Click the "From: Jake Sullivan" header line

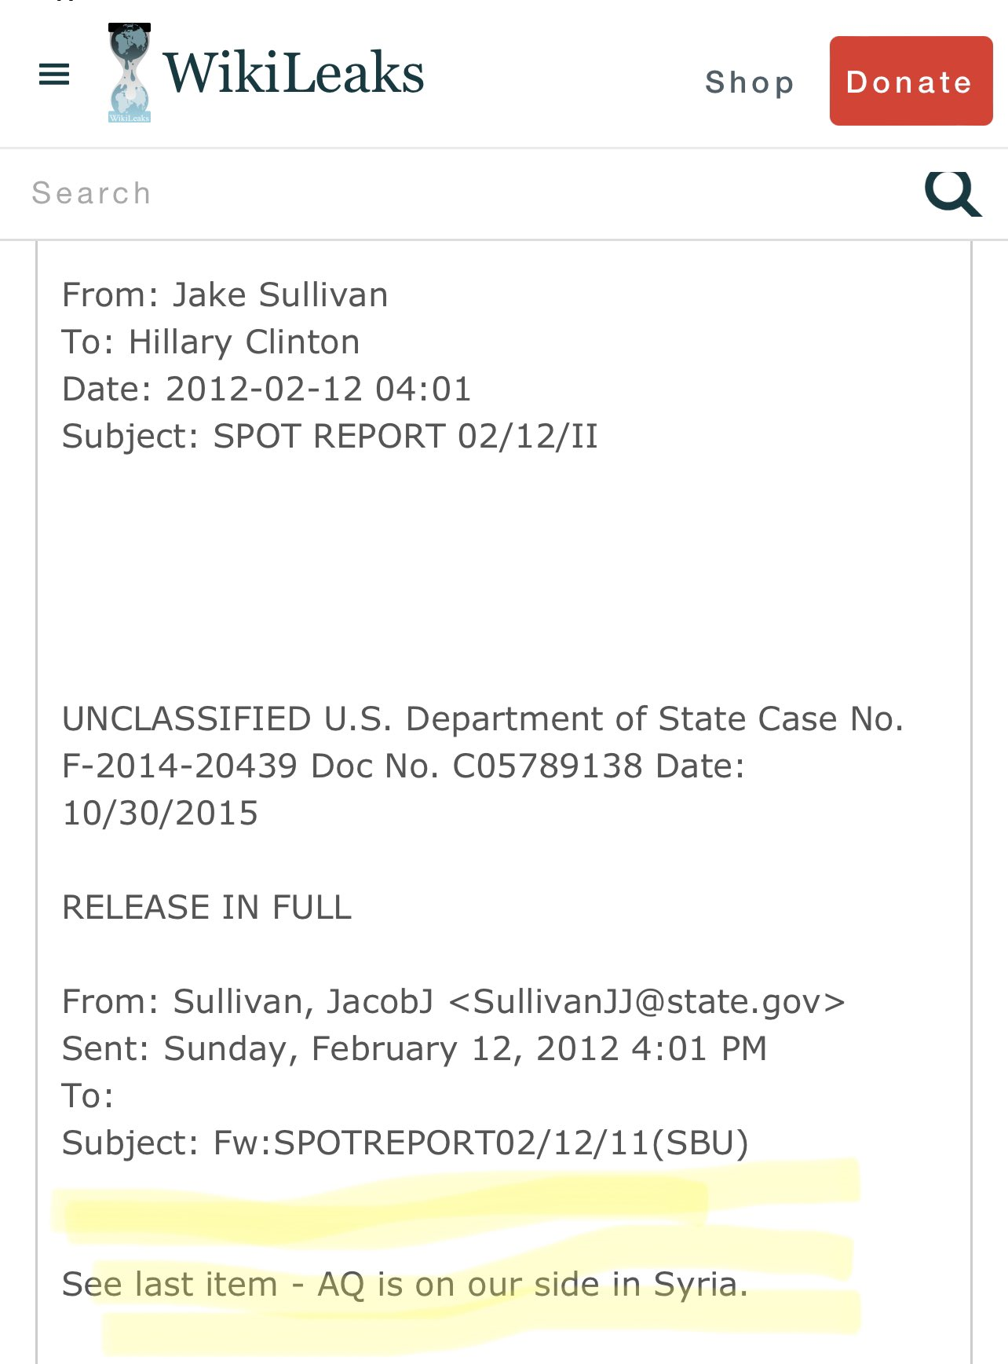pos(225,295)
